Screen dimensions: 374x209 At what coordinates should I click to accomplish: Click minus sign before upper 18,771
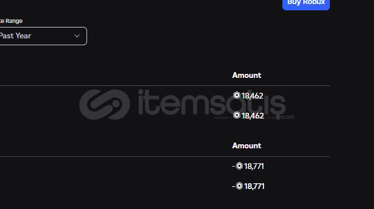(x=234, y=166)
